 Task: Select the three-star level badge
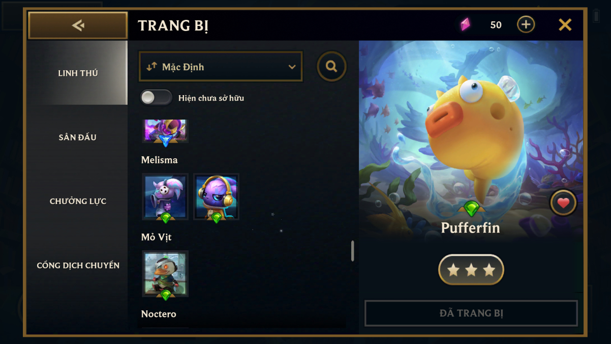point(471,270)
